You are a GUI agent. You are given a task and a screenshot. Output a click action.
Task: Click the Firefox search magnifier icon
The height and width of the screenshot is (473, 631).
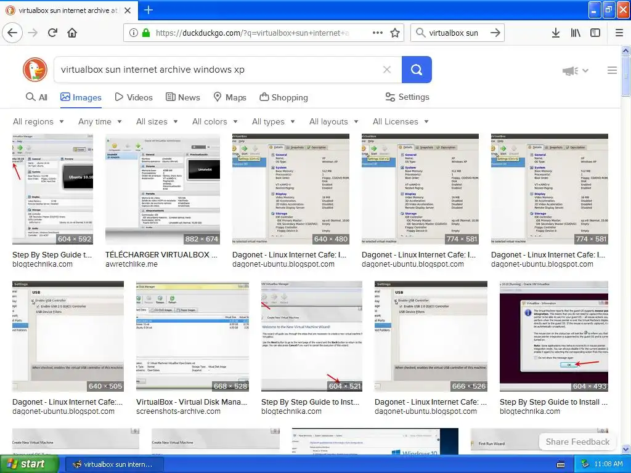point(420,33)
